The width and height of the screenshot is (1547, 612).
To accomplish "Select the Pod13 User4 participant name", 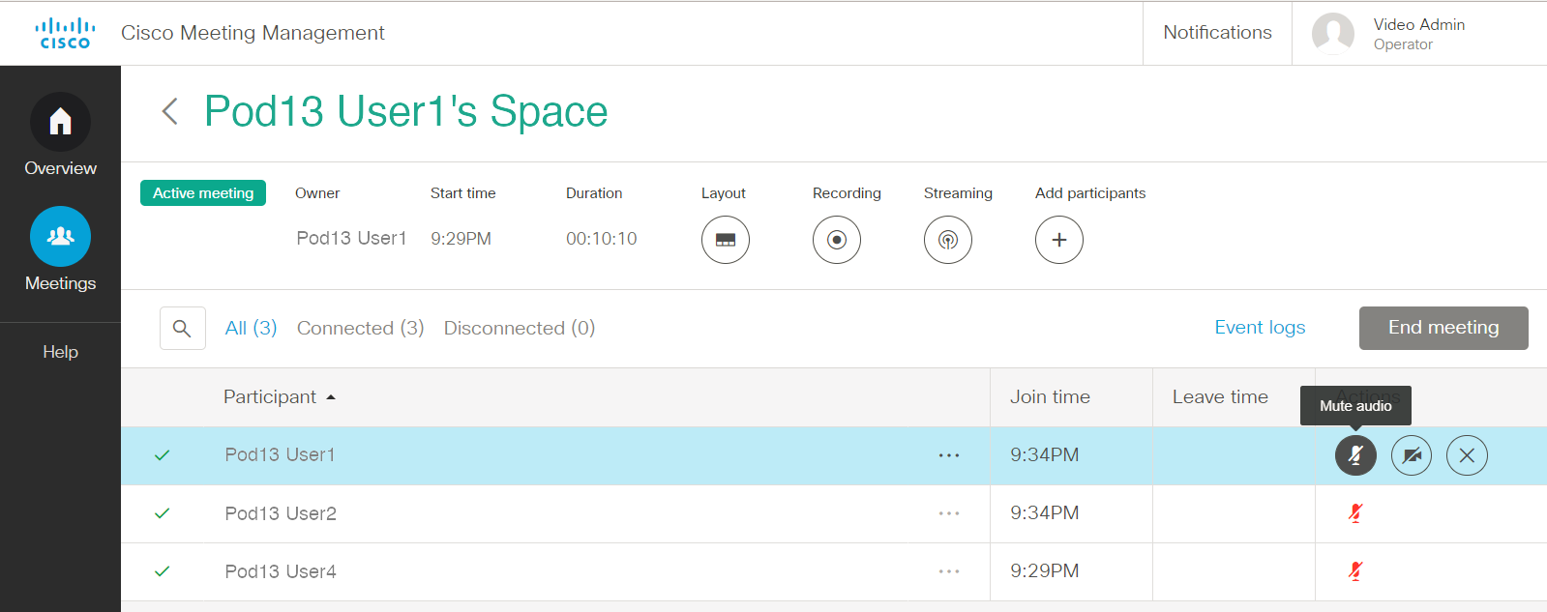I will coord(281,571).
